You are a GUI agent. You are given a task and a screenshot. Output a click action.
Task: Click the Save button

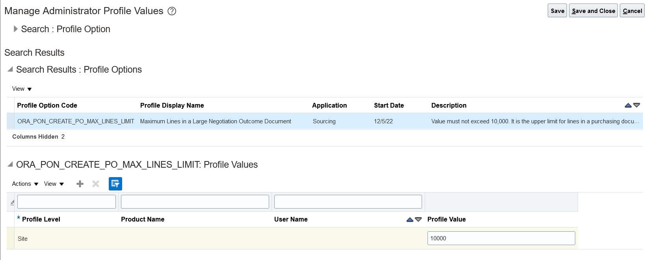557,11
